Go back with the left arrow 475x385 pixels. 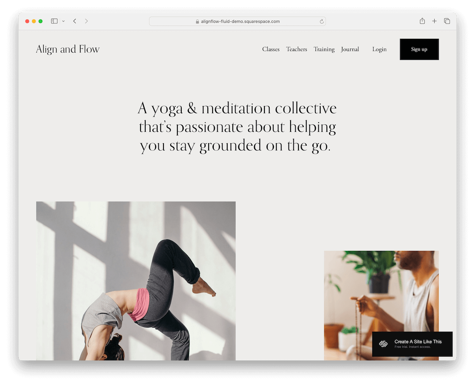click(x=74, y=21)
